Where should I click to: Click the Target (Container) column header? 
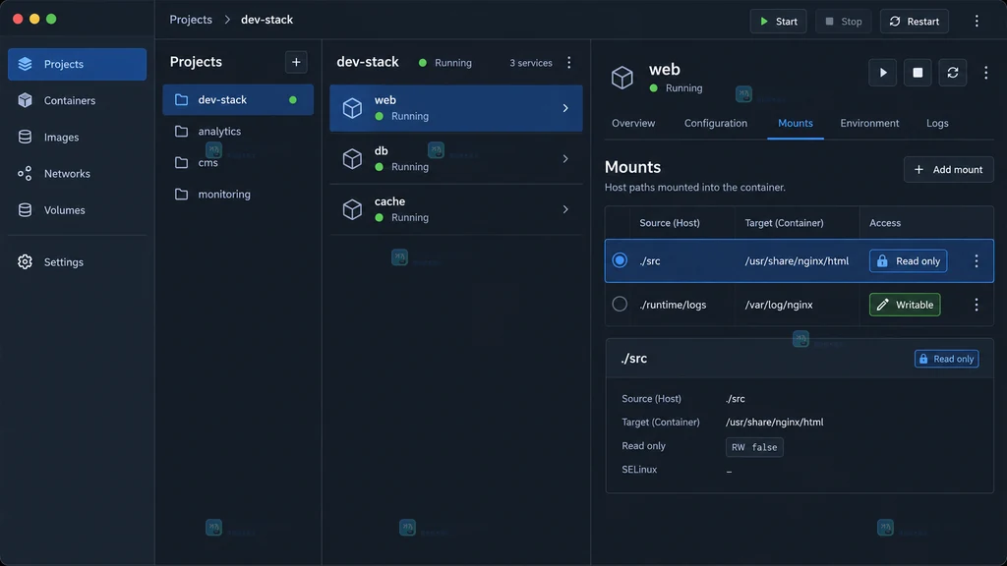pos(784,223)
